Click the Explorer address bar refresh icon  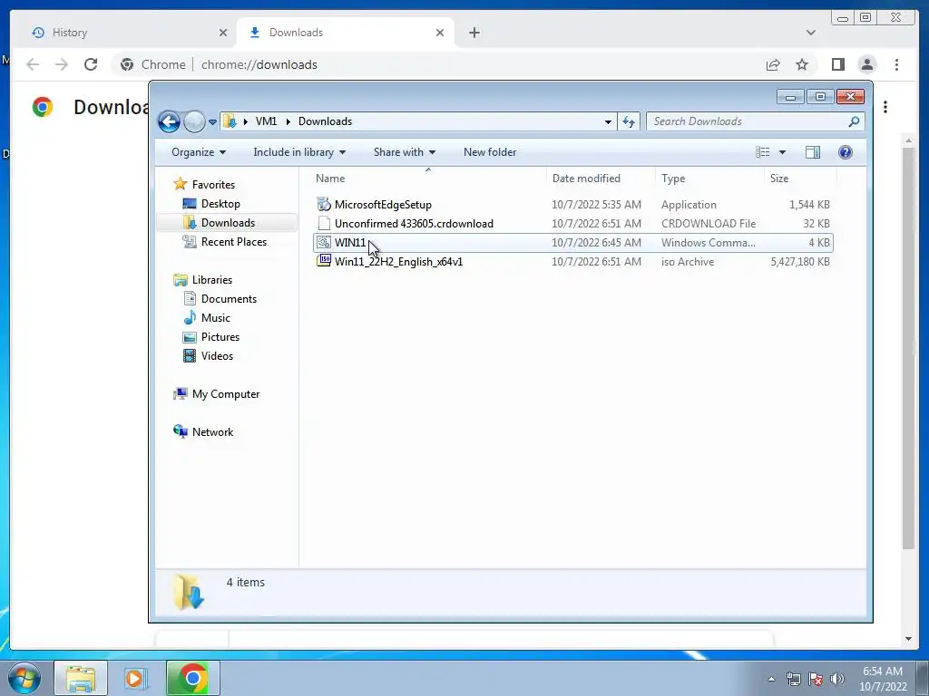(x=629, y=122)
